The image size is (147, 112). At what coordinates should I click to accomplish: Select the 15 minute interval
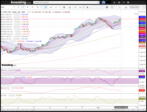pos(18,7)
